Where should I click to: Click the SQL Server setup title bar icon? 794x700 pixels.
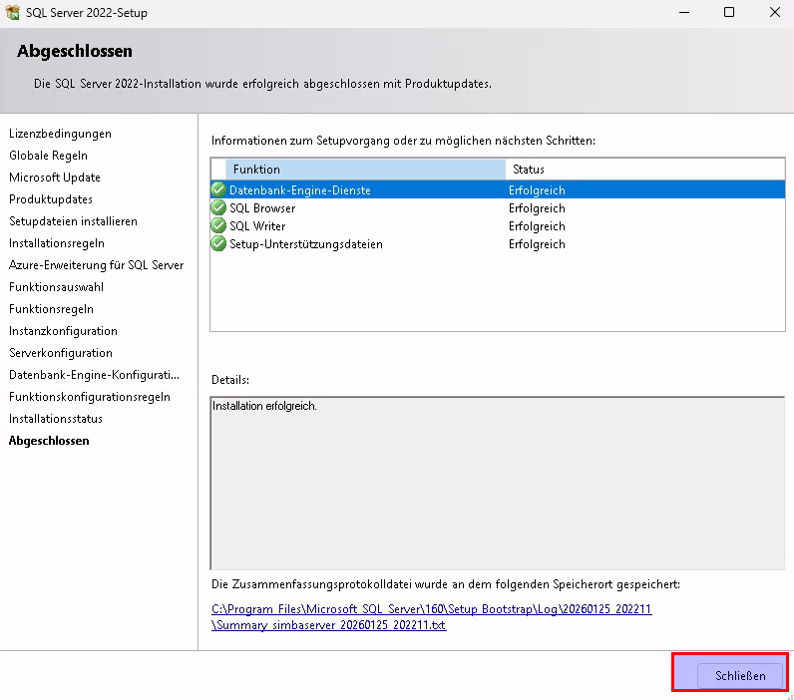tap(12, 13)
